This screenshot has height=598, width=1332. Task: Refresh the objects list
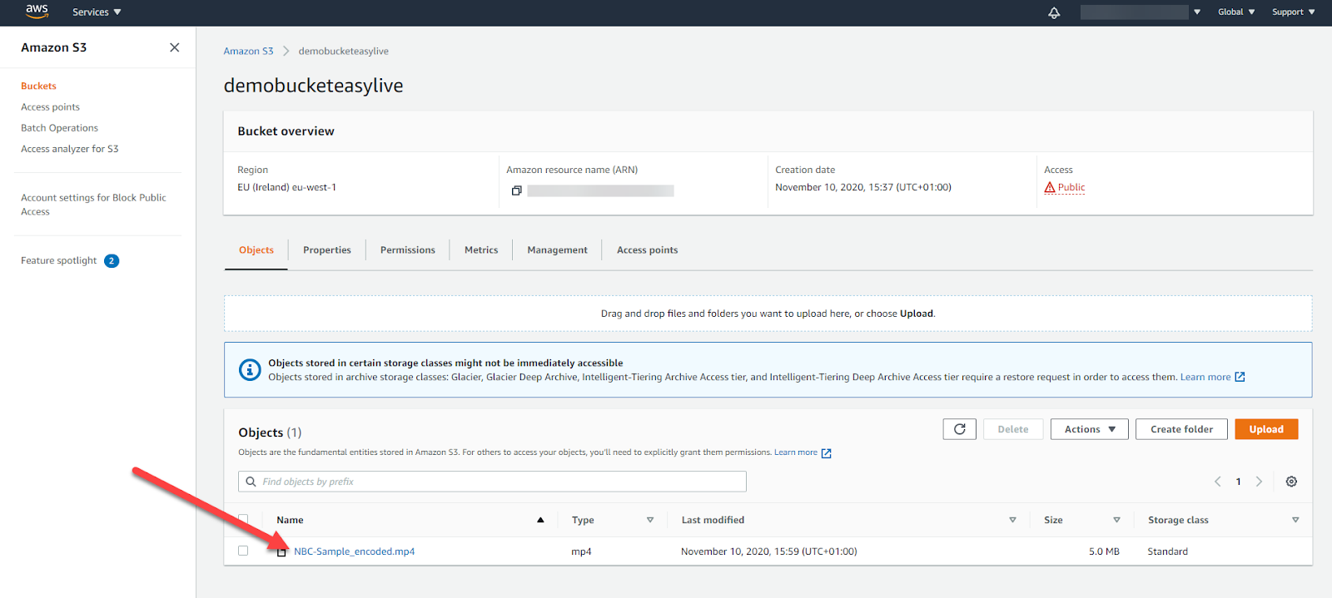960,429
